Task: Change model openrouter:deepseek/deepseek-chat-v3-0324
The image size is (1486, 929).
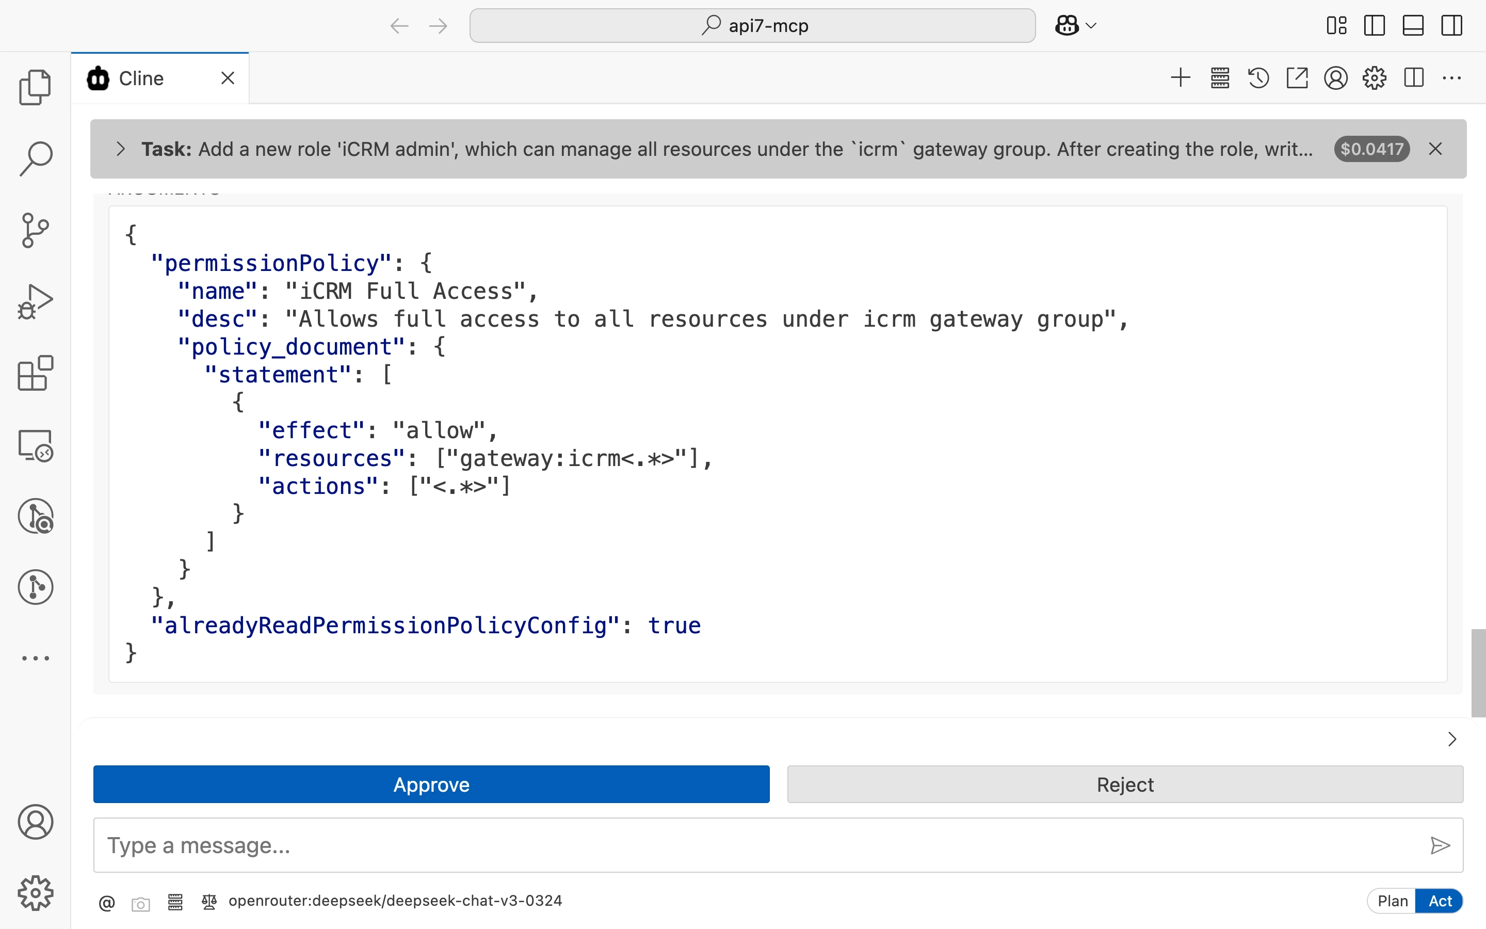Action: point(395,901)
